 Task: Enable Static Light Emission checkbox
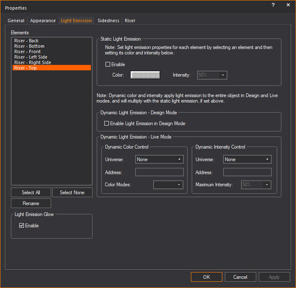[x=108, y=64]
